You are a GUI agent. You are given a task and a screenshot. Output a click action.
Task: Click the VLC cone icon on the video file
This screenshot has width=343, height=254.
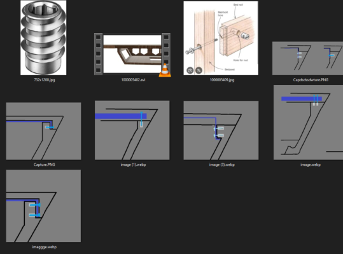(165, 70)
